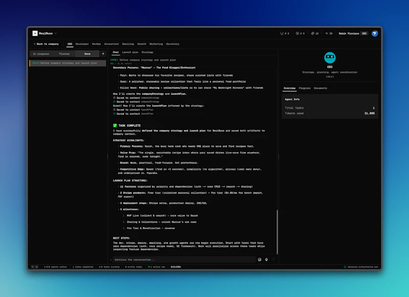Click the Robin Pluviaux user name
The image size is (409, 297).
pos(349,34)
